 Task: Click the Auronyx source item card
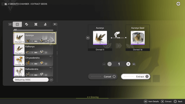pyautogui.click(x=100, y=38)
